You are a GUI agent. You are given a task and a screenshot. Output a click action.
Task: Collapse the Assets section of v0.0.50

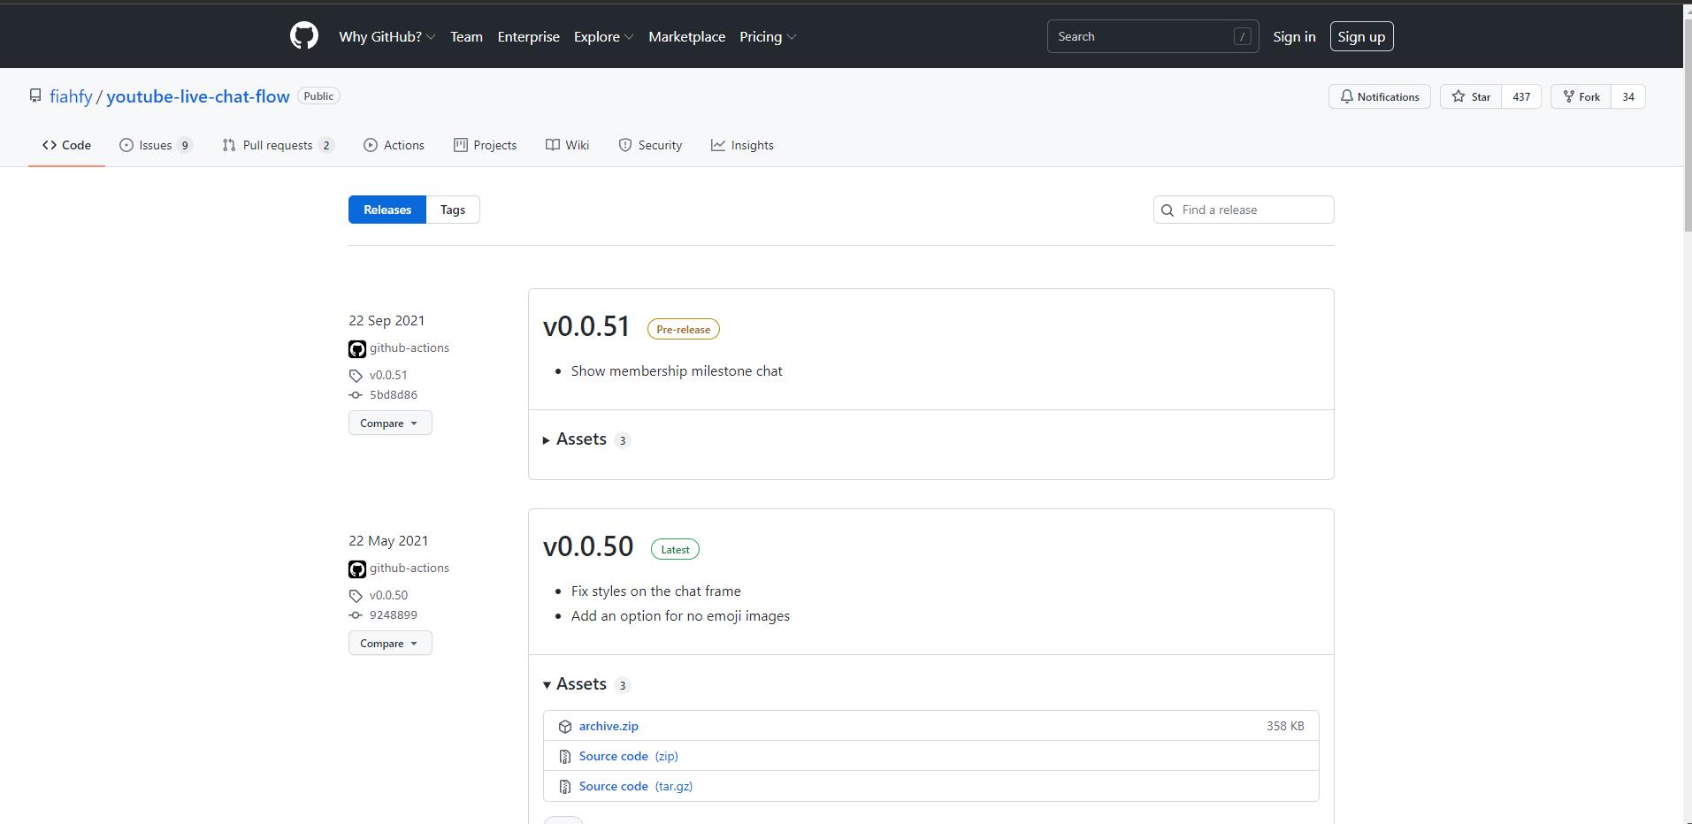pos(586,684)
